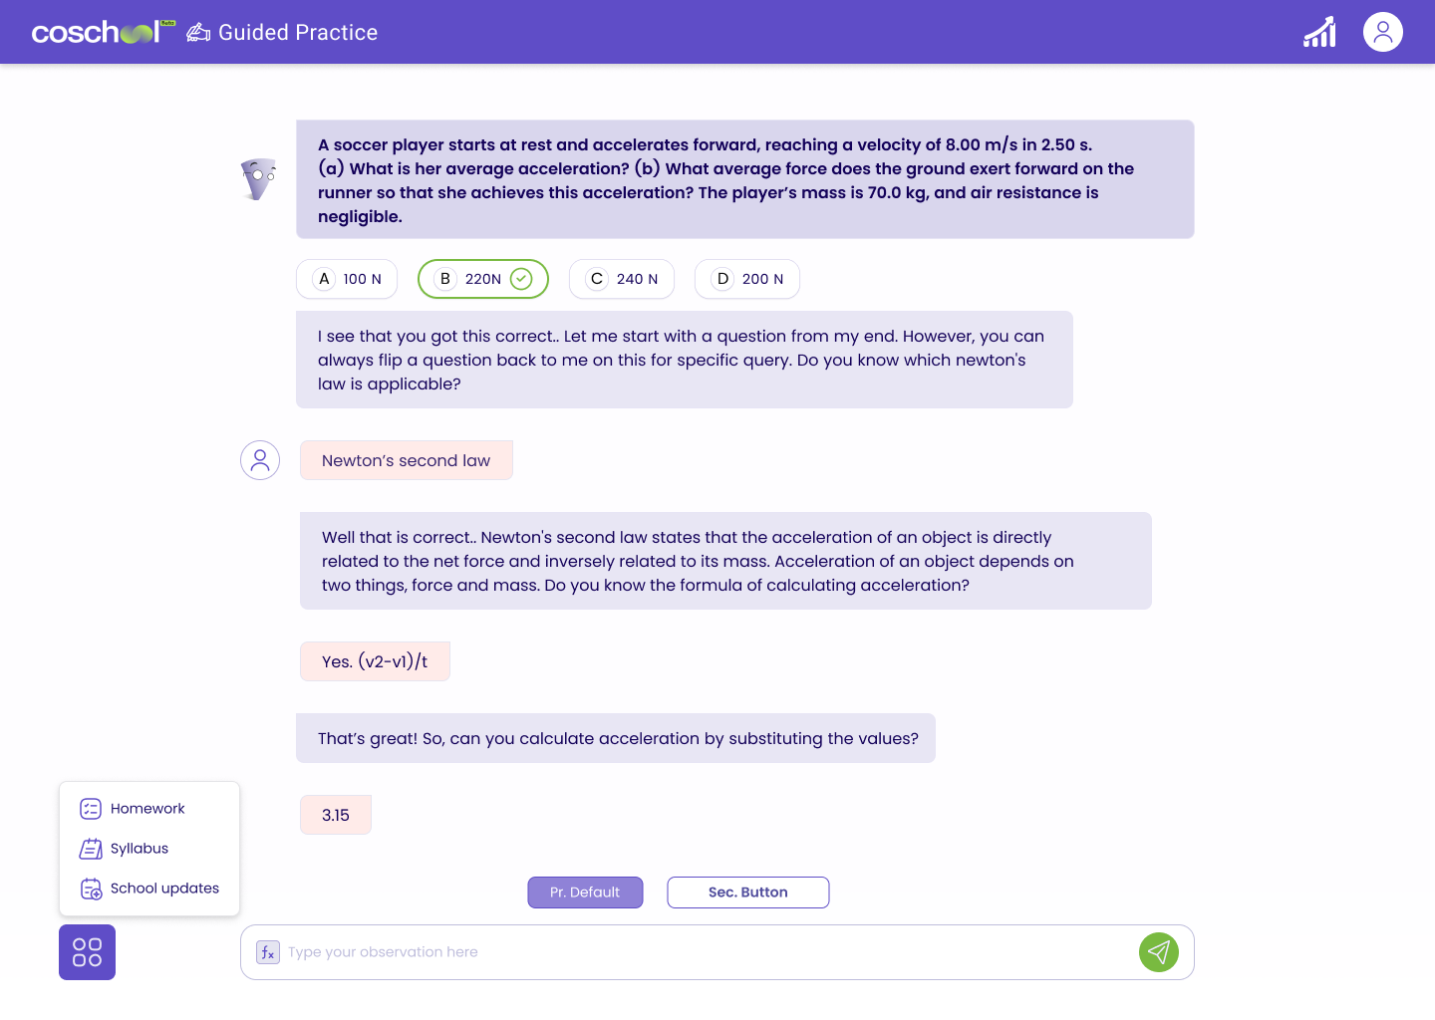This screenshot has height=1020, width=1435.
Task: Choose answer option D 200 N
Action: tap(747, 279)
